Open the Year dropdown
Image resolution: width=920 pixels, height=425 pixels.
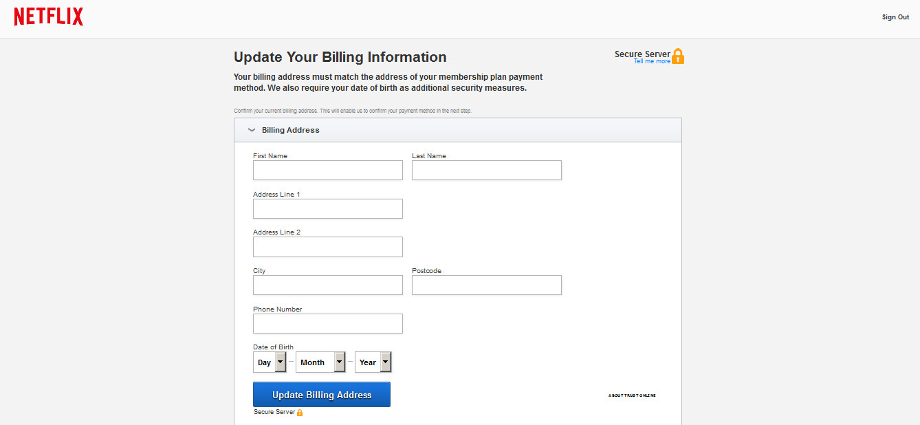pos(373,362)
